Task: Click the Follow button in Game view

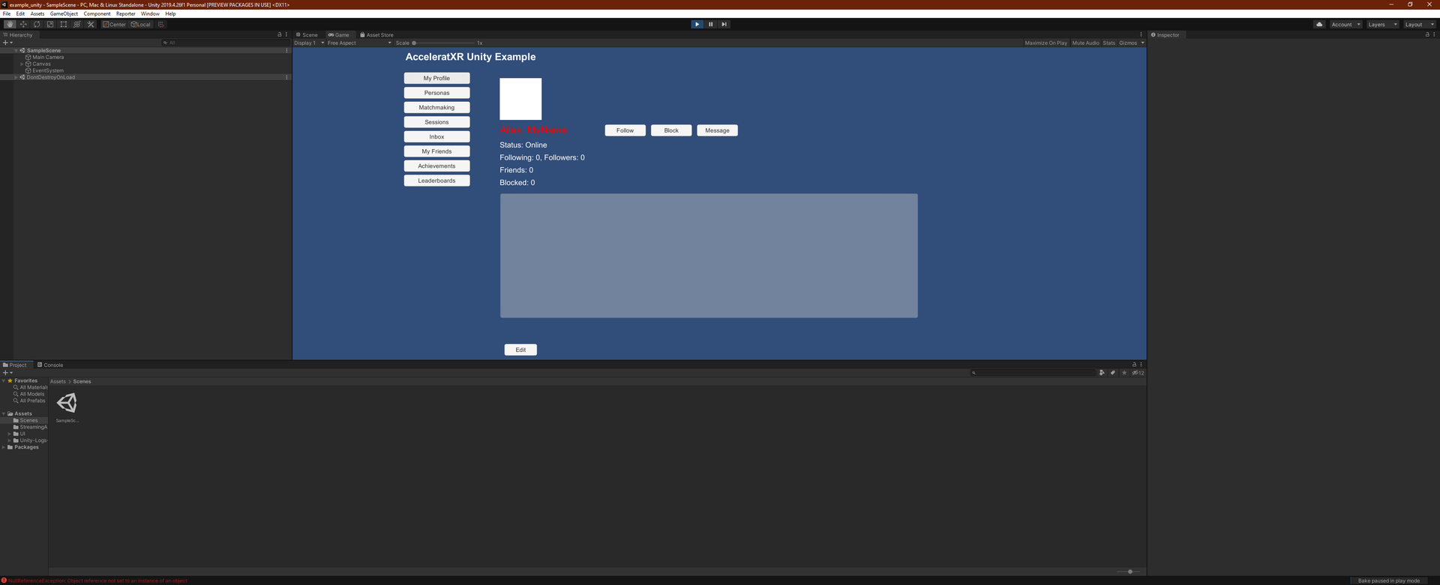Action: click(x=625, y=130)
